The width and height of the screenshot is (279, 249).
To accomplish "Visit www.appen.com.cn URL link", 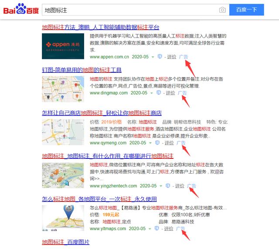I will 109,57.
